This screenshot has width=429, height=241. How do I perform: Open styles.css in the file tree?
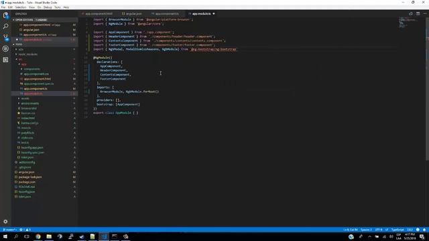tap(27, 138)
